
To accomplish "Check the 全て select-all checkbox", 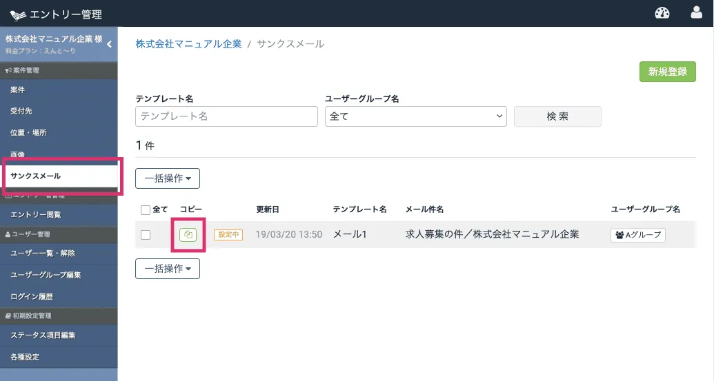I will tap(146, 209).
